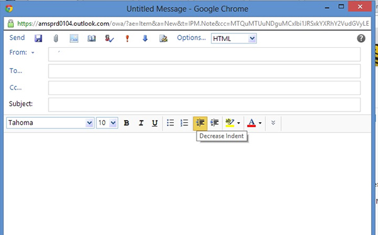Screen dimensions: 378x235
Task: Open font color dropdown arrow
Action: coord(260,123)
